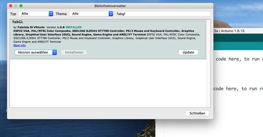Click first 'code here, to run' comment in Arduino editor

[x=239, y=59]
